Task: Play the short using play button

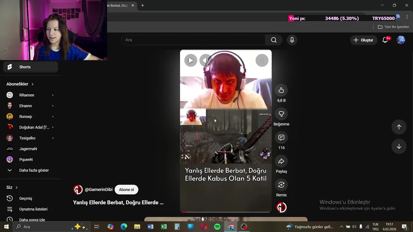Action: (191, 60)
